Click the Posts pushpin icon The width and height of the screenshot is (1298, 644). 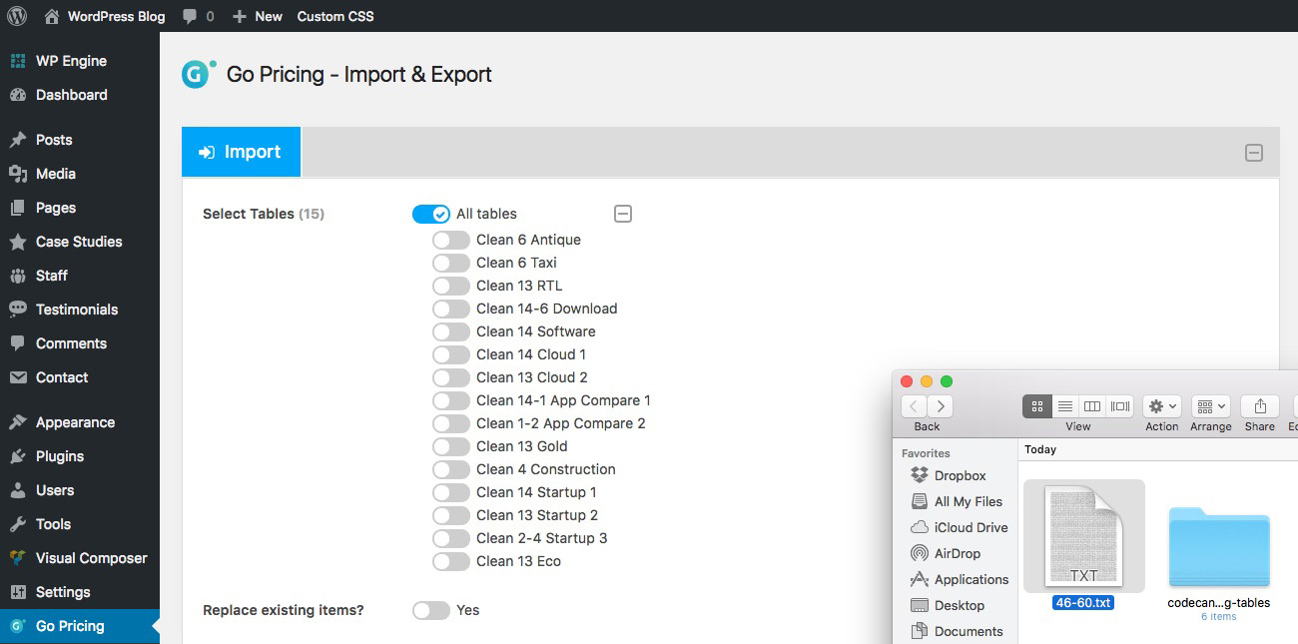[x=18, y=140]
